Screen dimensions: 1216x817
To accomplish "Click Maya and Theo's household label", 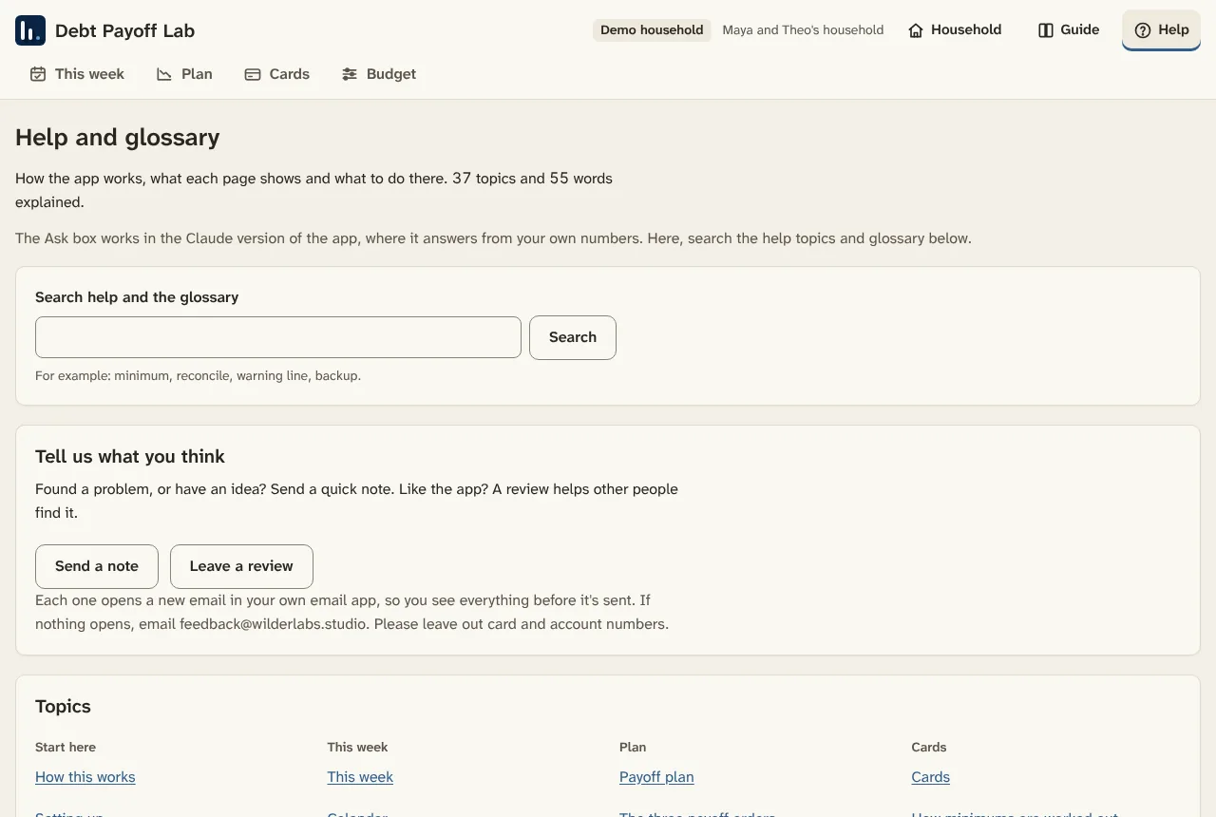I will (x=803, y=30).
